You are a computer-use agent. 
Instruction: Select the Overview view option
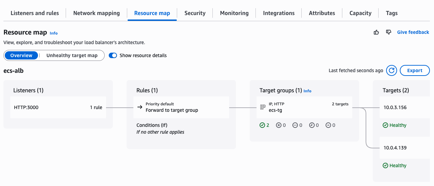(21, 55)
